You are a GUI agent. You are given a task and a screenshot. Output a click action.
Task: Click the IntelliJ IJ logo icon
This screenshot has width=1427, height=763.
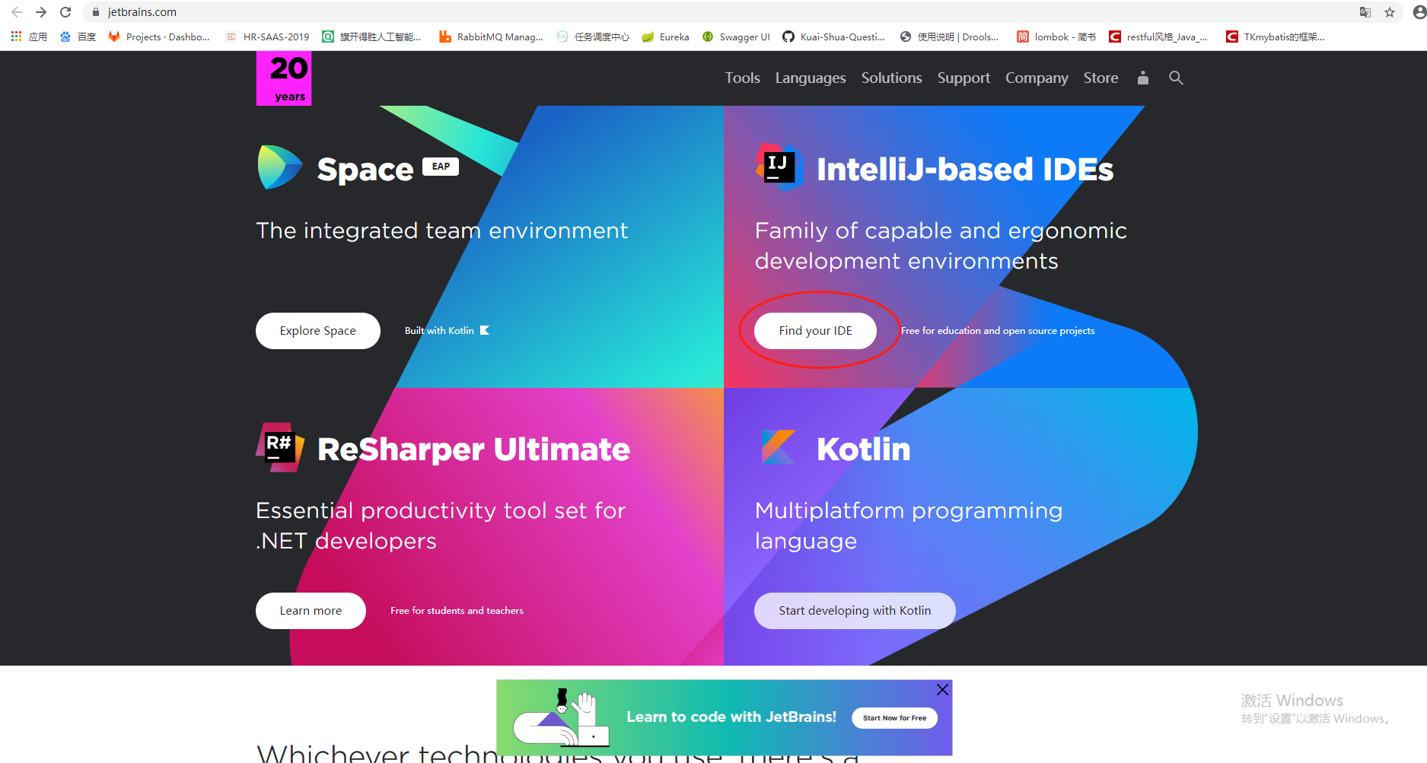pos(779,167)
